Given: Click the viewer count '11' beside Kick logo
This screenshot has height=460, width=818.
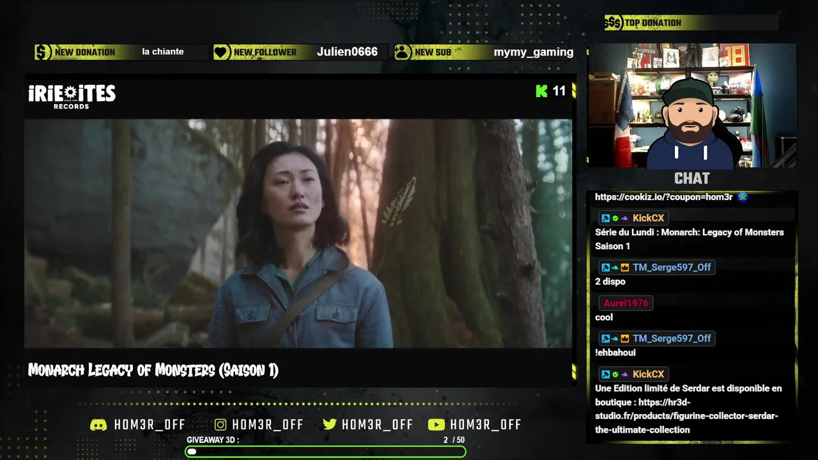Looking at the screenshot, I should 559,91.
